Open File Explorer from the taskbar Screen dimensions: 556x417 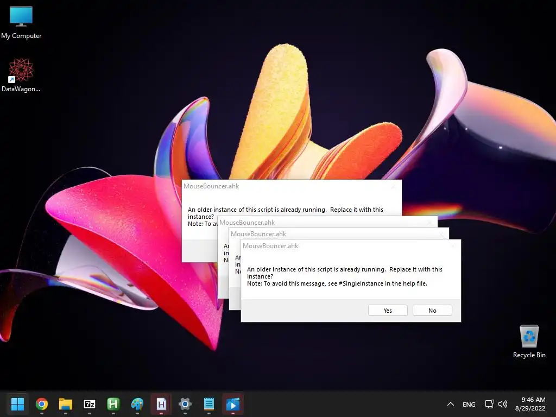point(66,404)
